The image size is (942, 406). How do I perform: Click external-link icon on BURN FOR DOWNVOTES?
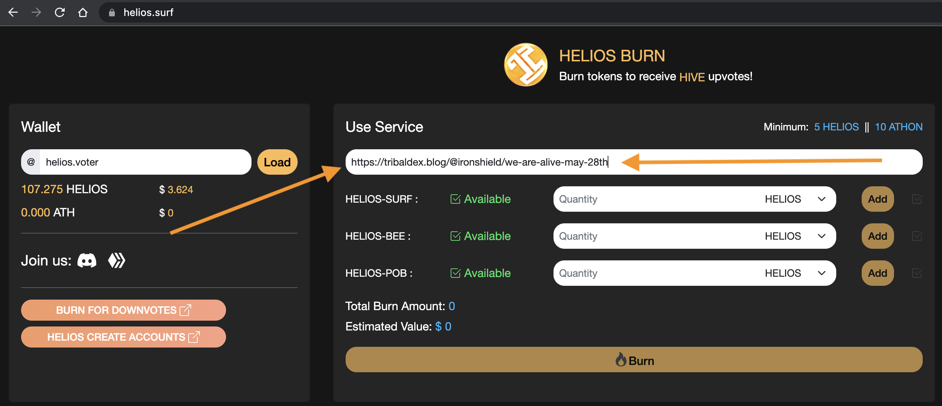click(185, 310)
